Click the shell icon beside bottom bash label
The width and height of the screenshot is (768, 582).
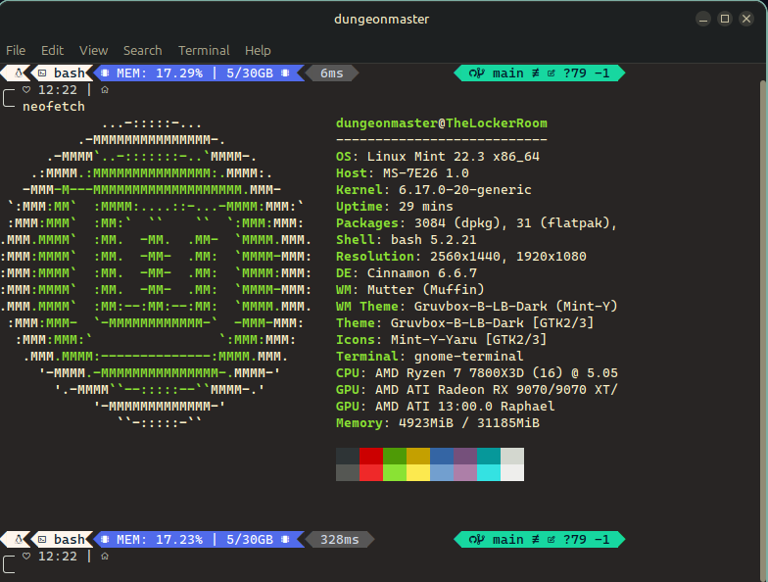[43, 540]
